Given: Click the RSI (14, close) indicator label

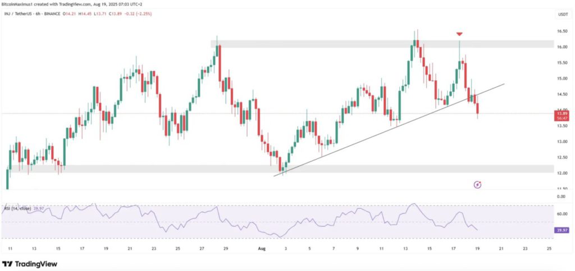Looking at the screenshot, I should (x=18, y=209).
